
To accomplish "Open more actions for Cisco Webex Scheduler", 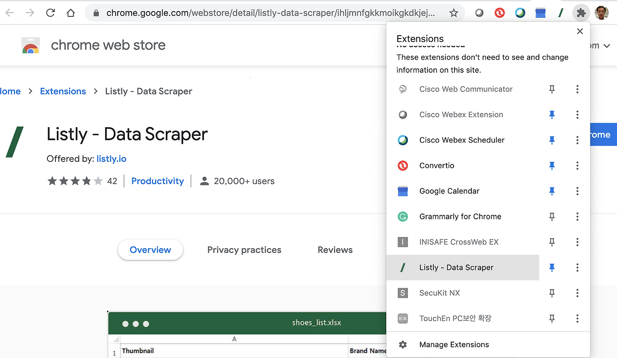I will (577, 140).
